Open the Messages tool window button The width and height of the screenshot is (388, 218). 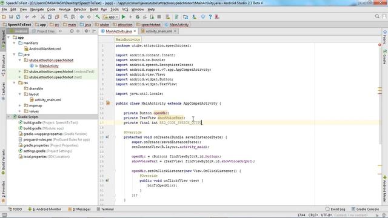click(x=79, y=209)
